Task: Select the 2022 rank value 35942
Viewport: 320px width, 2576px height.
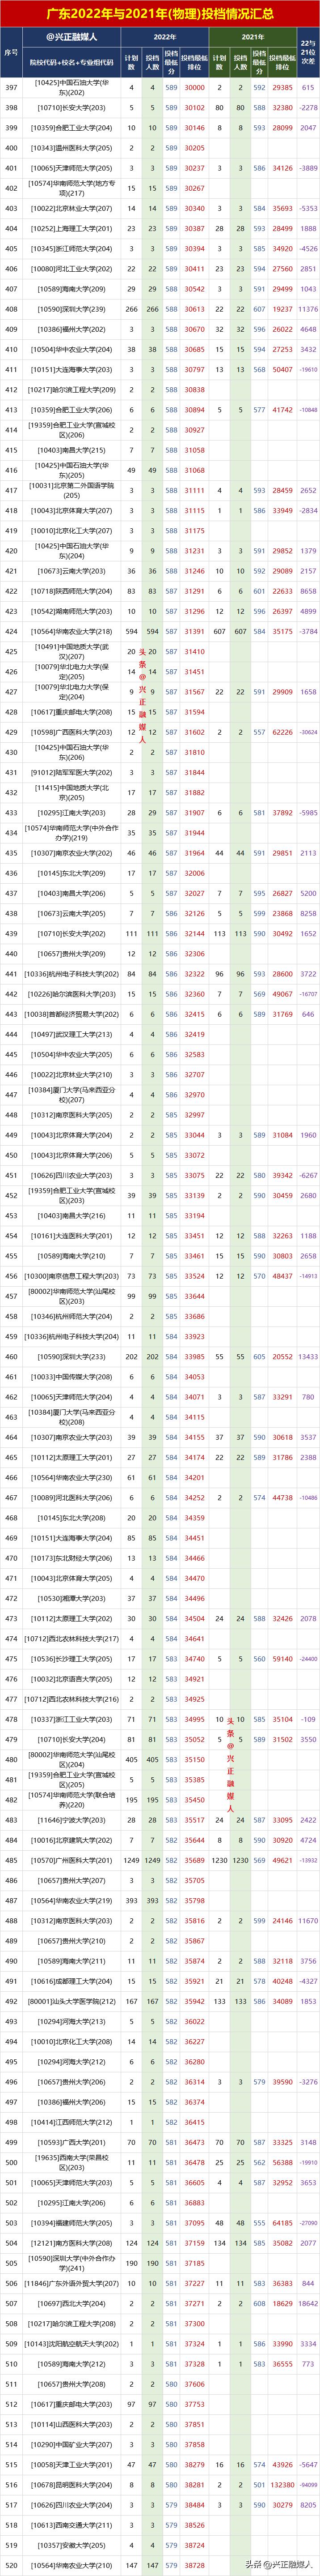Action: (x=194, y=2002)
